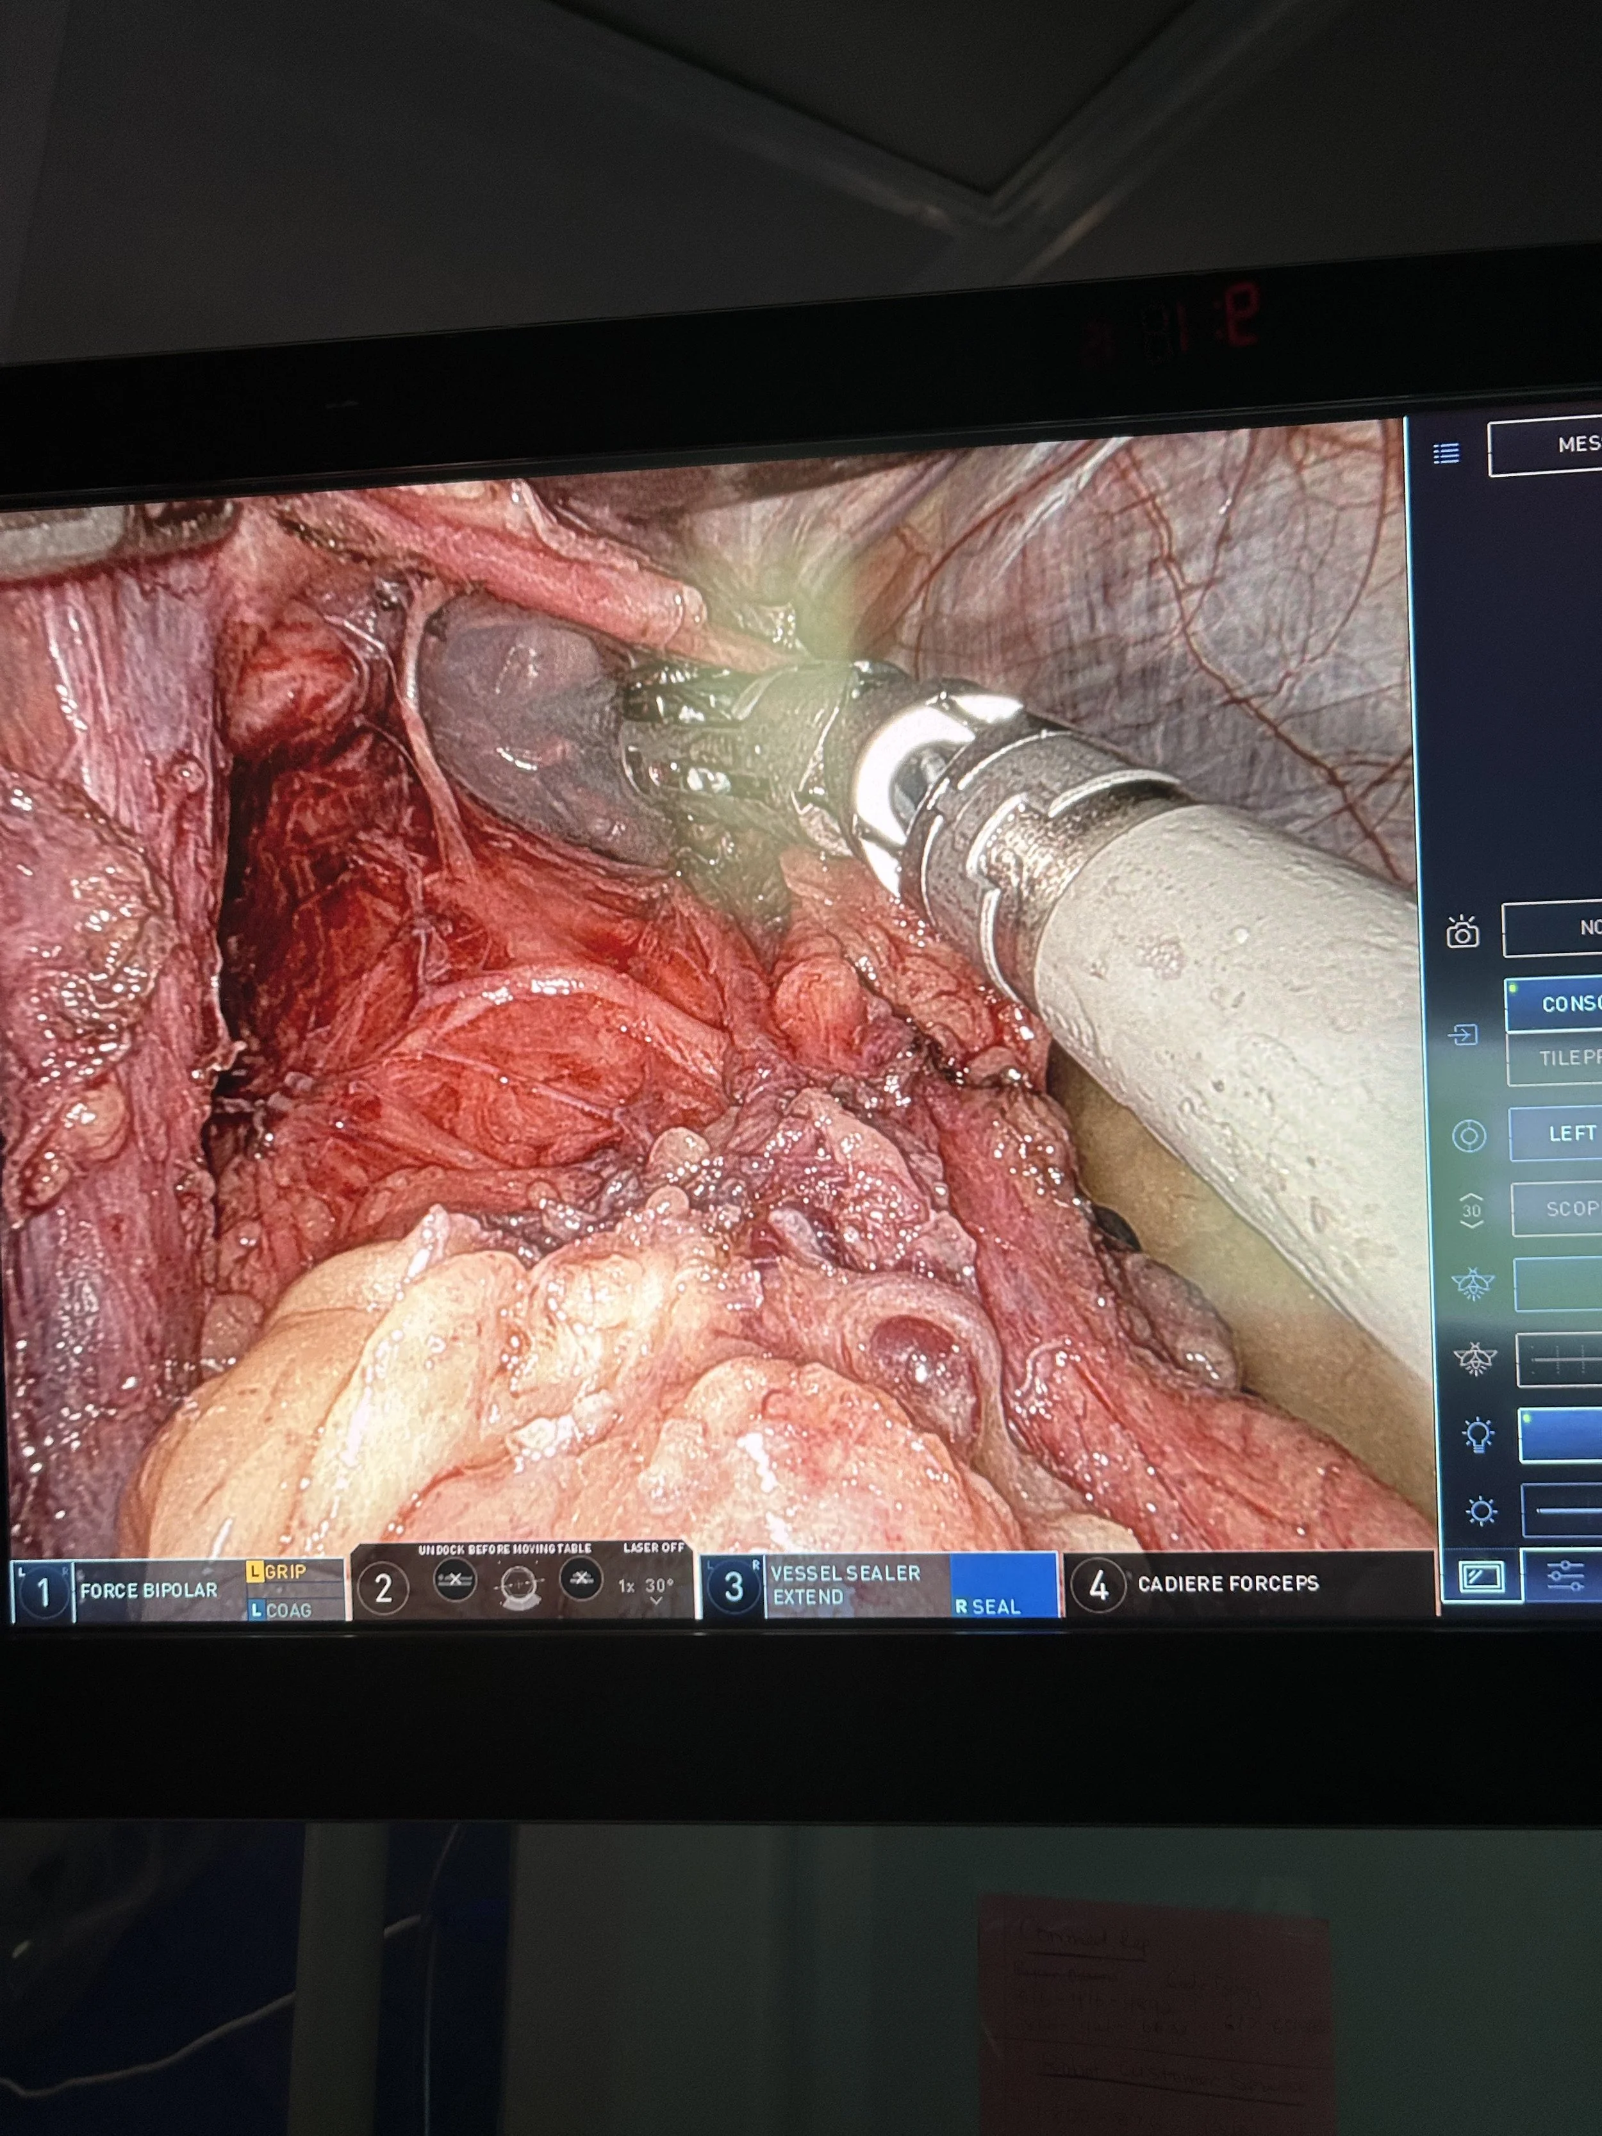Switch to the display layout tab
1602x2136 pixels.
(1482, 1578)
